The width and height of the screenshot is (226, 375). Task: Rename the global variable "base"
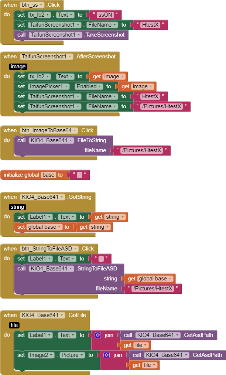(x=48, y=175)
